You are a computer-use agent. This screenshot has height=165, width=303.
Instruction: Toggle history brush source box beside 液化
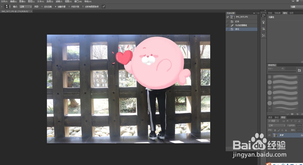click(x=228, y=29)
